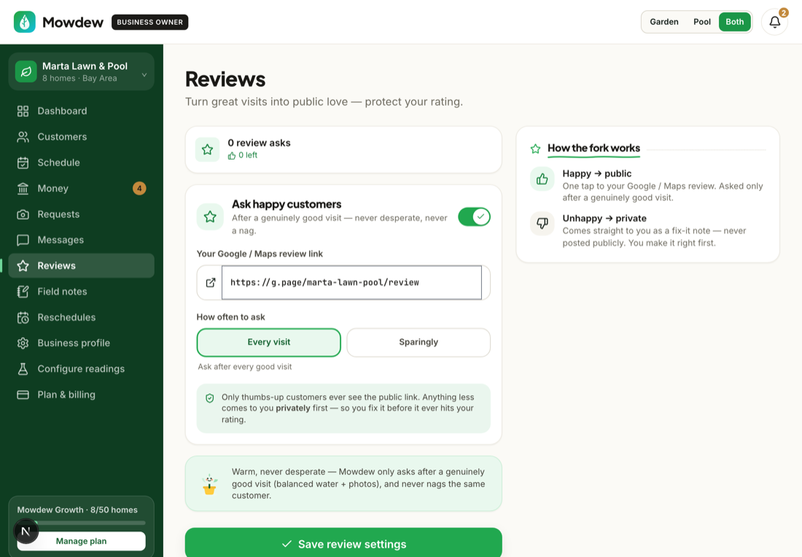Click the thumbs-up icon next to 0 left
This screenshot has width=802, height=557.
coord(232,155)
